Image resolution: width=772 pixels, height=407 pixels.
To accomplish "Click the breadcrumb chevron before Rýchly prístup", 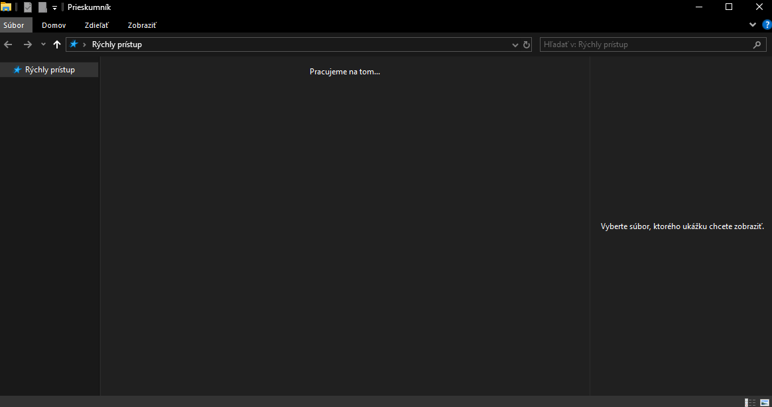I will (x=85, y=45).
